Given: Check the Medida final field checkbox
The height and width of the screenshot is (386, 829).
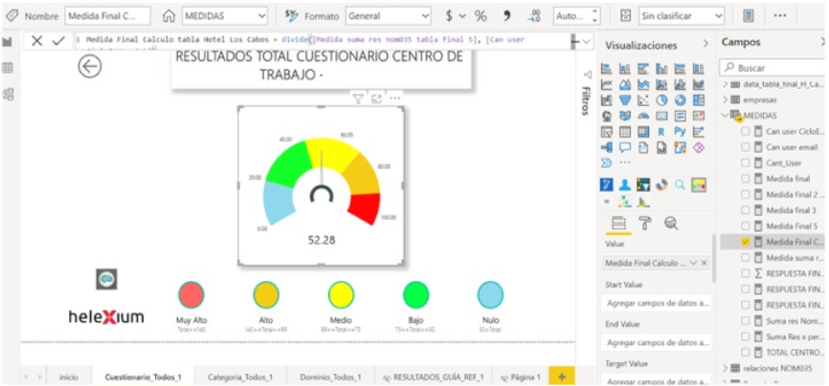Looking at the screenshot, I should point(746,179).
